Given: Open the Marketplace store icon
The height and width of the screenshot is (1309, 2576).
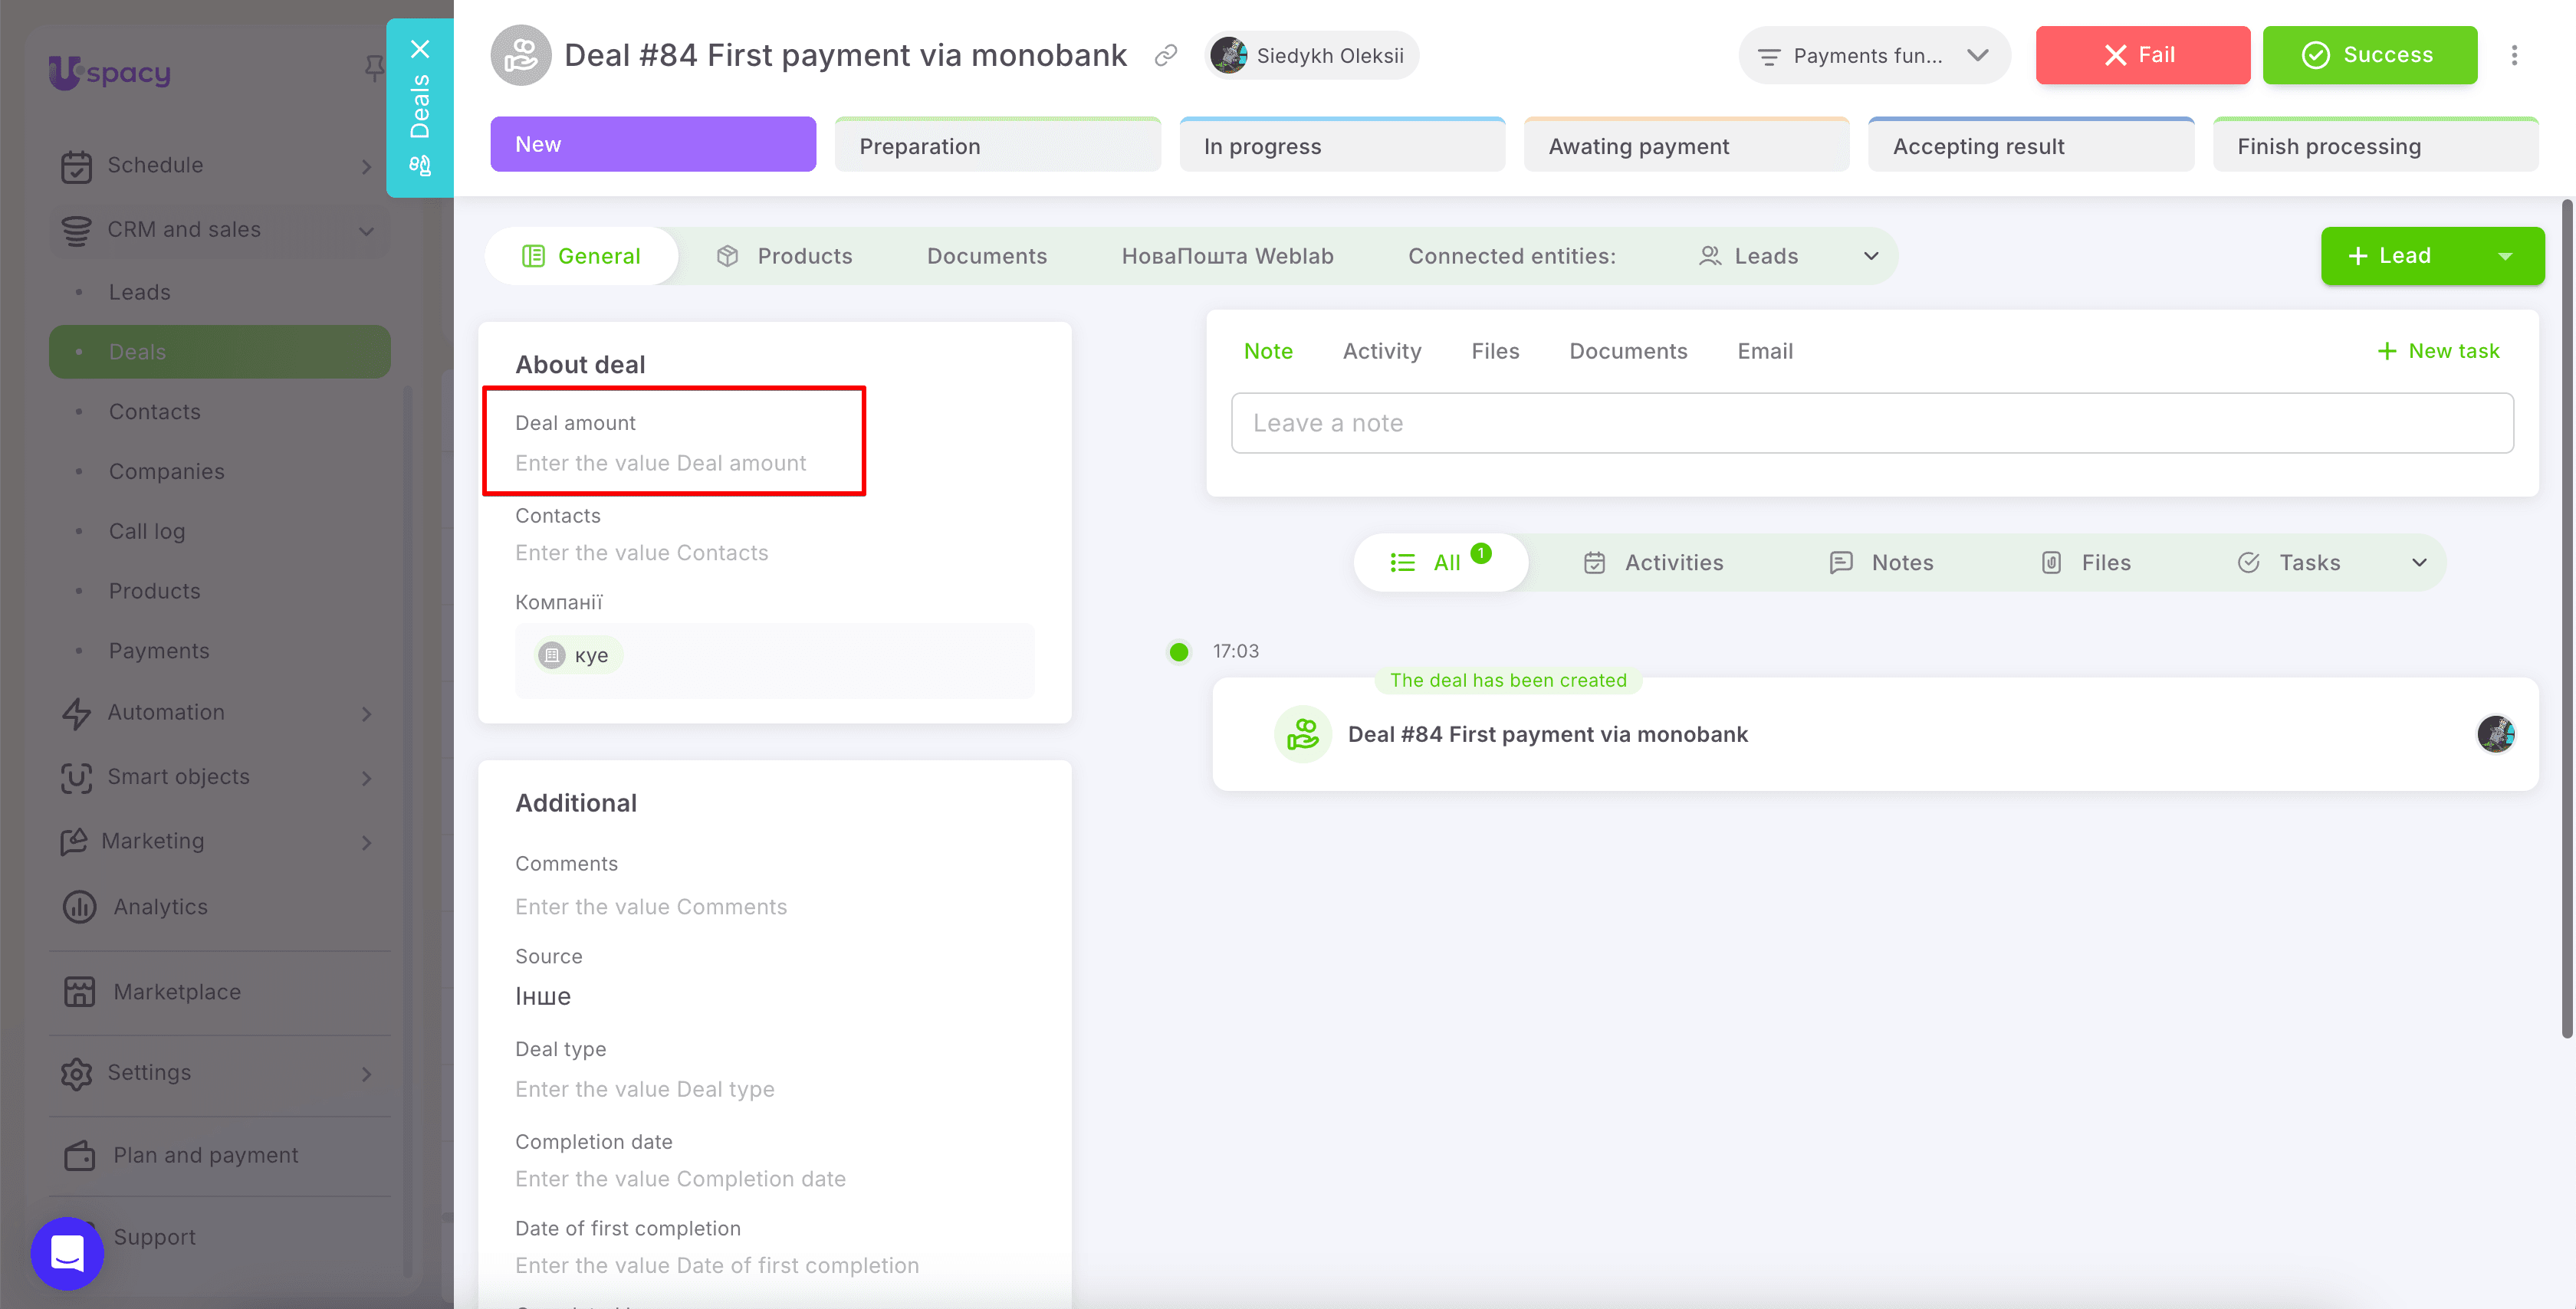Looking at the screenshot, I should click(x=79, y=992).
